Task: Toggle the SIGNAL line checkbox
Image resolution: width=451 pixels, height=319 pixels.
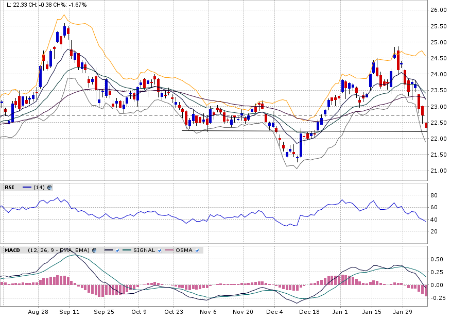Action: pos(160,250)
